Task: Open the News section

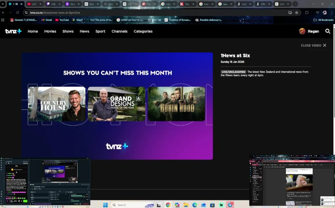Action: click(x=84, y=31)
